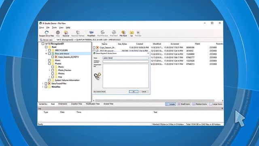Screen dimensions: 259x146
Task: Check the Extra Found Files checkbox
Action: point(46,84)
